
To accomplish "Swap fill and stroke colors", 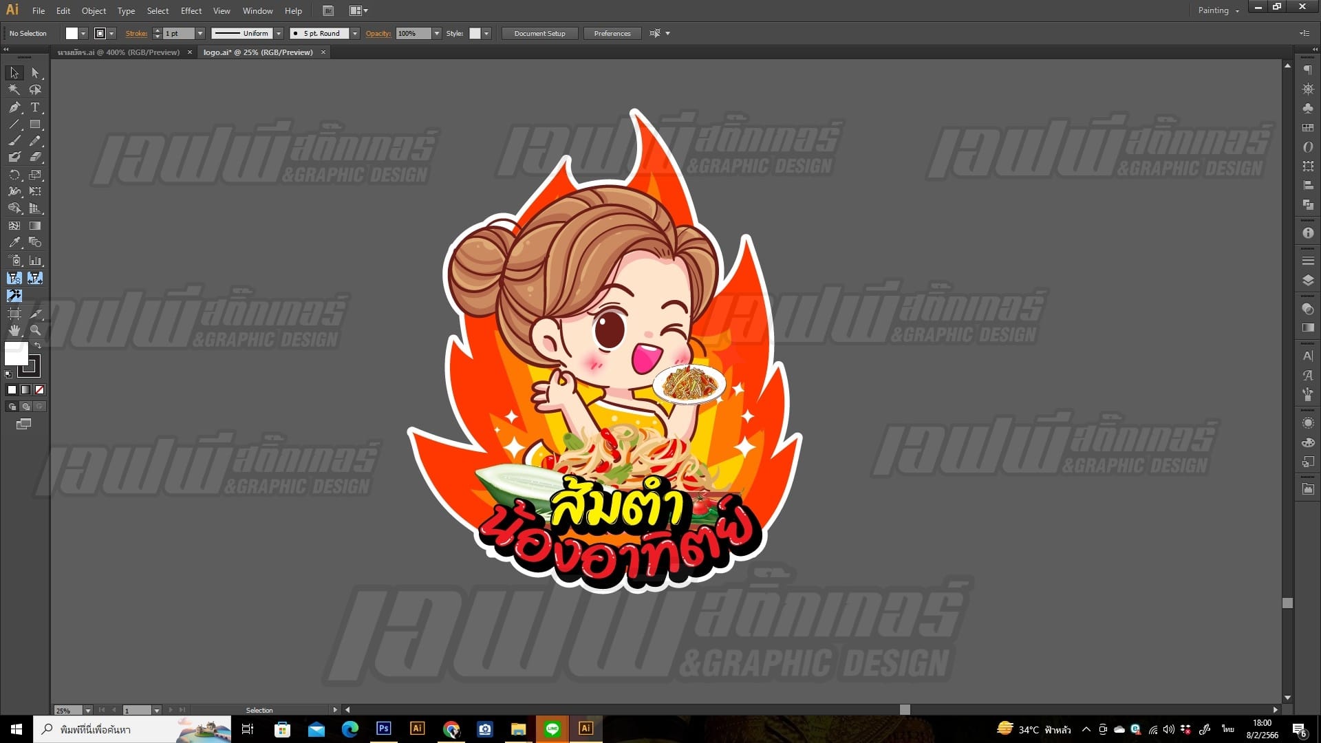I will tap(38, 345).
